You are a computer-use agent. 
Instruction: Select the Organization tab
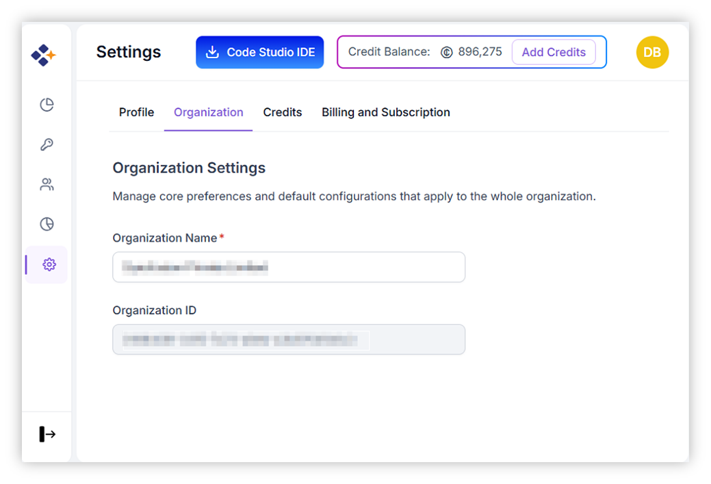[208, 112]
